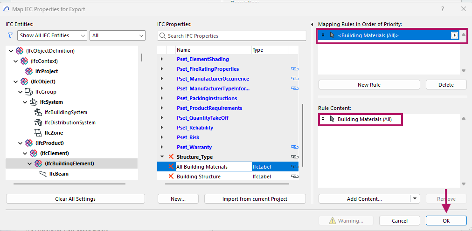Click the link icon for Pset_FireRatingProperties
Screen dimensions: 472x231
(x=294, y=69)
